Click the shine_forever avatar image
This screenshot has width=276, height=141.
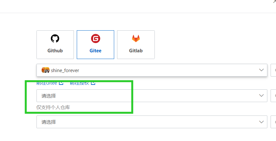pos(45,70)
